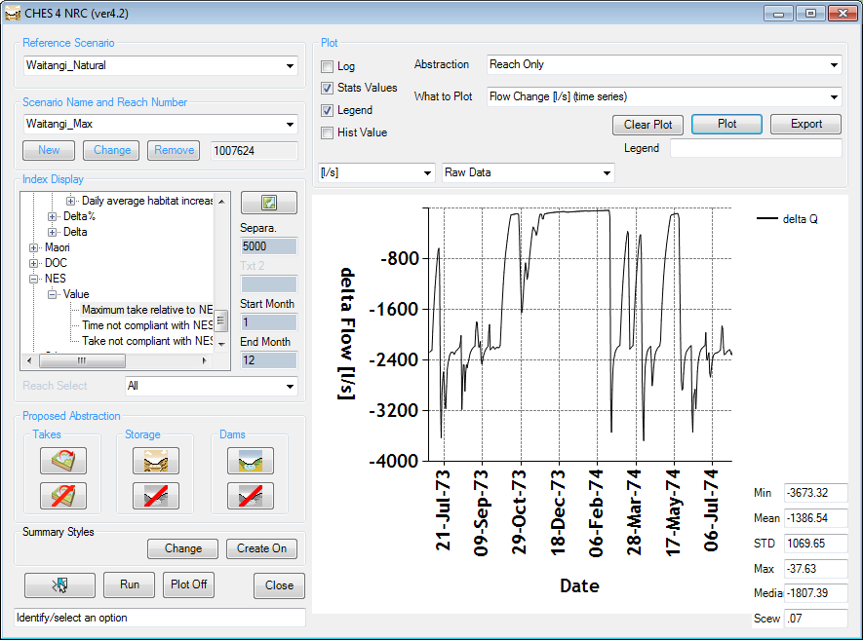
Task: Open the Reference Scenario dropdown
Action: 291,66
